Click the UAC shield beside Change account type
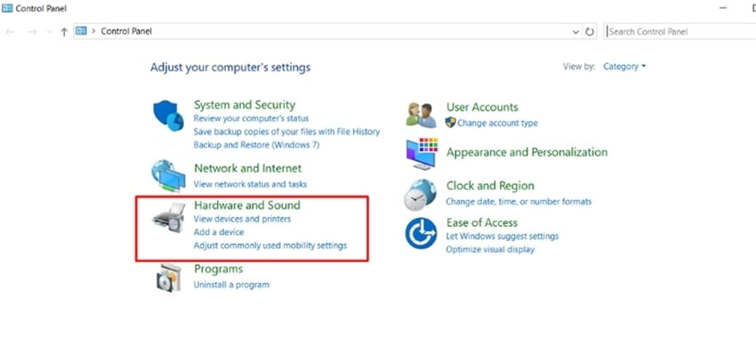This screenshot has height=339, width=756. coord(450,123)
